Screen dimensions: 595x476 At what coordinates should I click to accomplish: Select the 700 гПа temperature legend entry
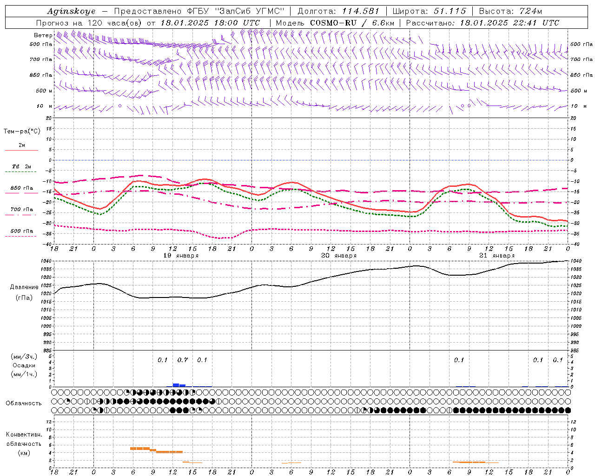tap(21, 210)
